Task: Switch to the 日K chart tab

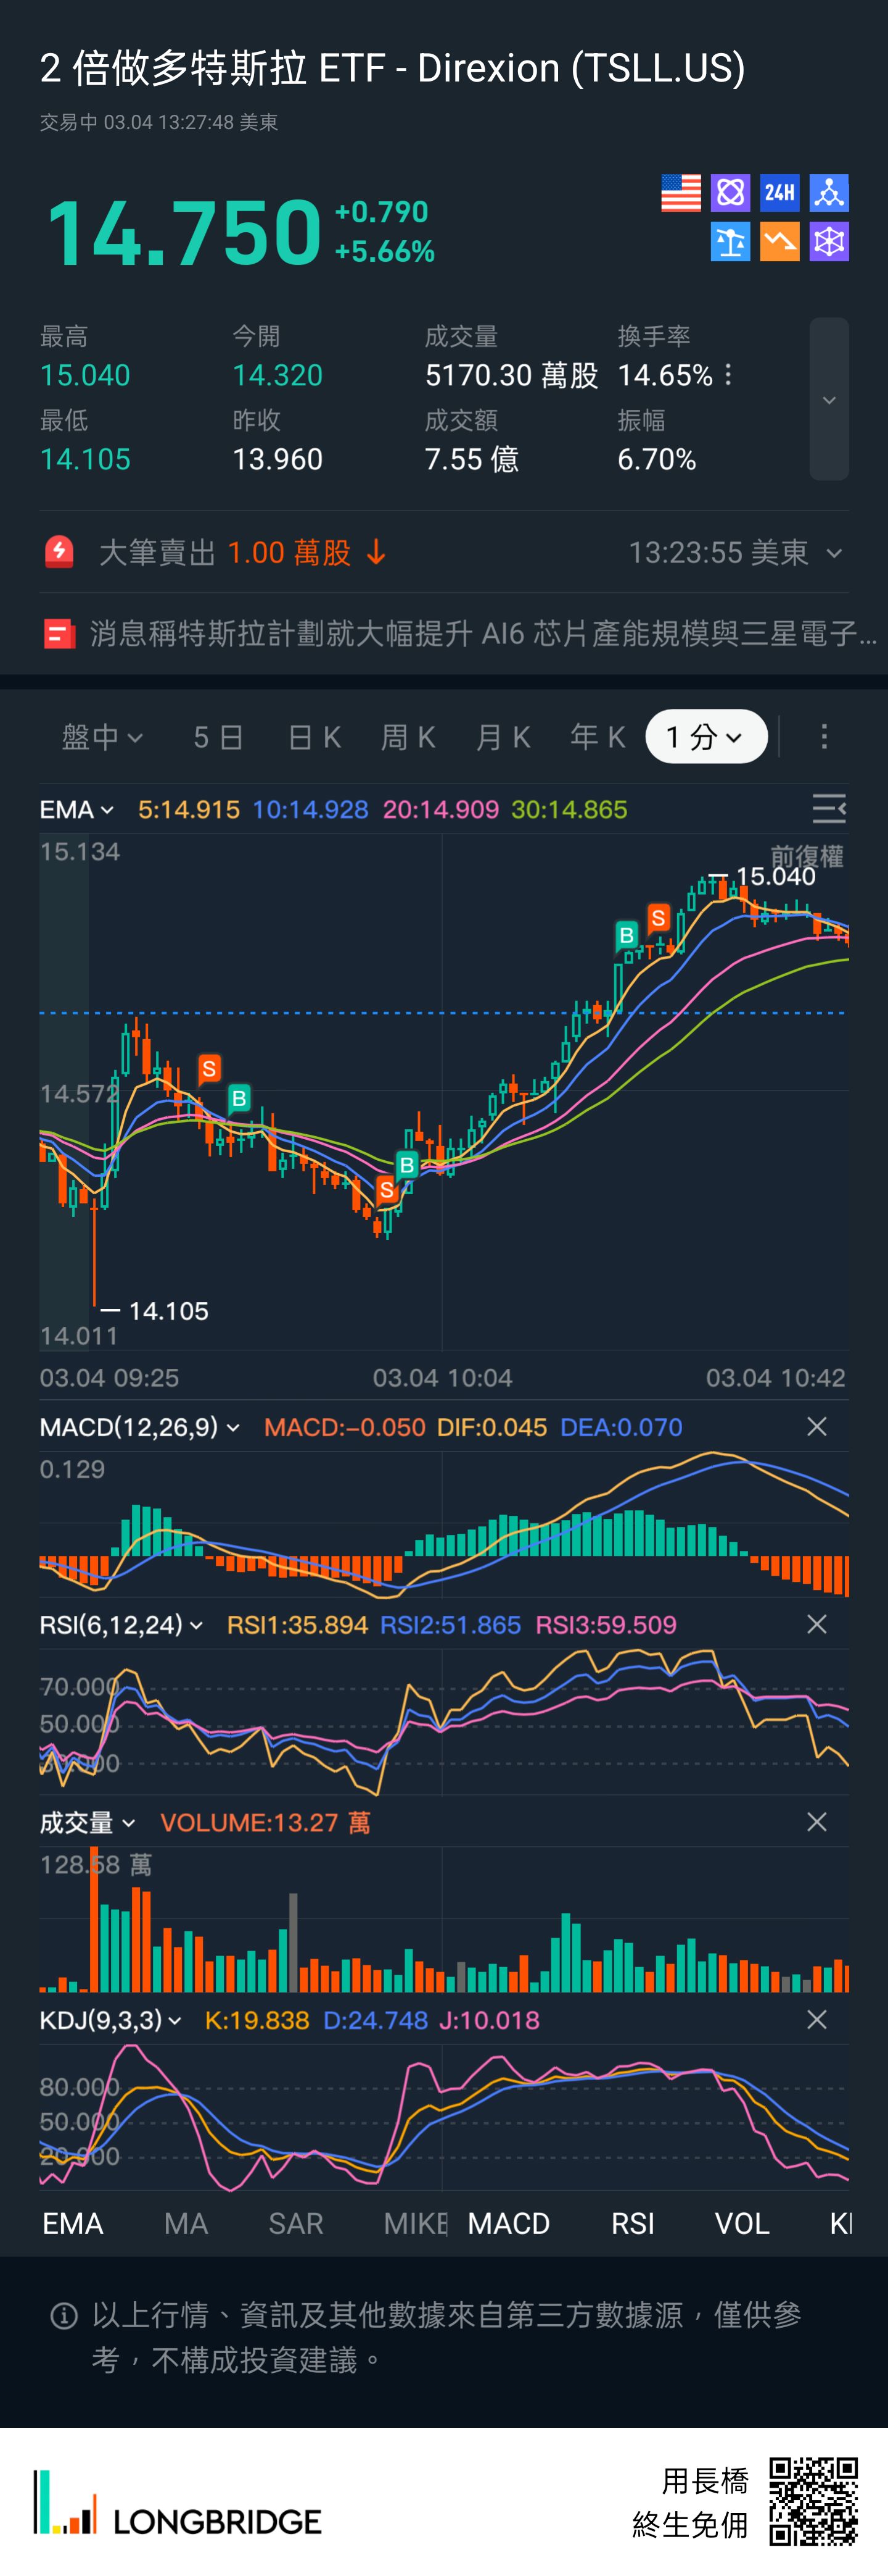Action: (314, 737)
